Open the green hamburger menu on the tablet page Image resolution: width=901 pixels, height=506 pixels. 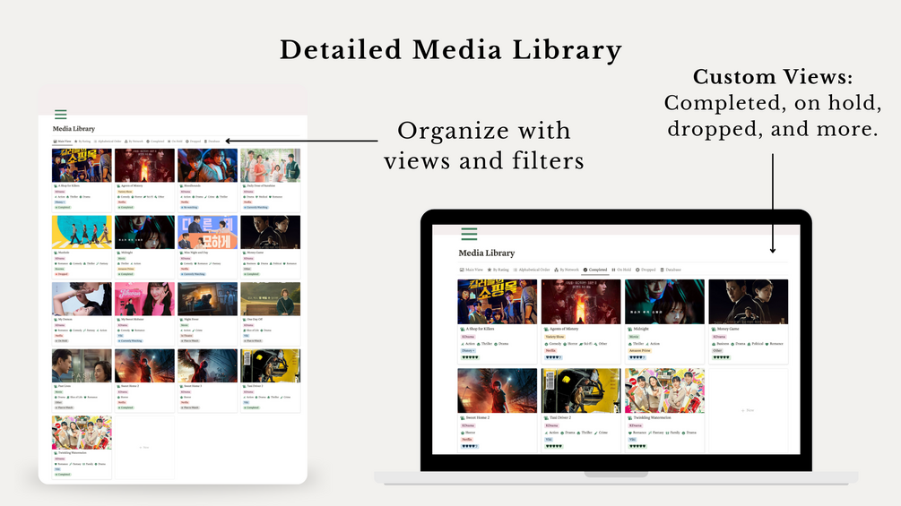60,114
